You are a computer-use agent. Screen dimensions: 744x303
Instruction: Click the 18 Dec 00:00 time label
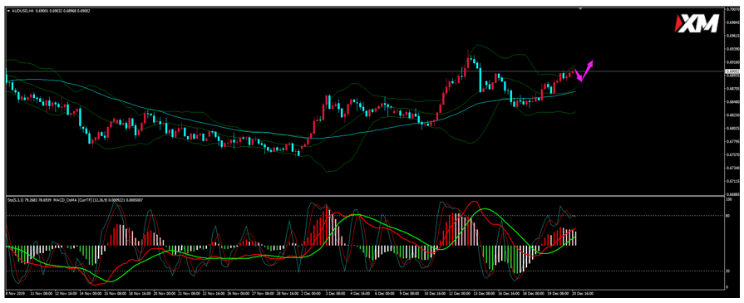point(534,294)
